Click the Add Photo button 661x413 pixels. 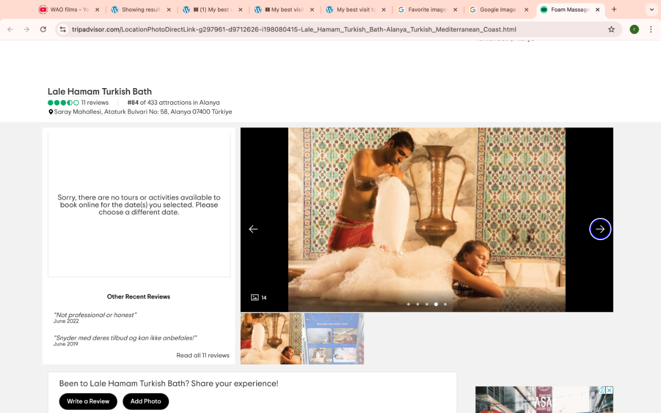[146, 401]
